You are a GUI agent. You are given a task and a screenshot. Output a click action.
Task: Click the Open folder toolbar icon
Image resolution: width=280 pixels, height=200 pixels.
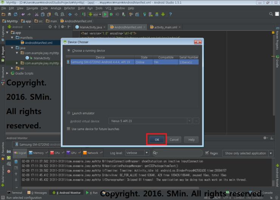[x=3, y=14]
